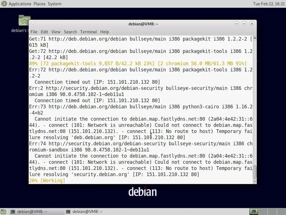The image size is (286, 215).
Task: Open the terminal View menu
Action: coord(56,32)
